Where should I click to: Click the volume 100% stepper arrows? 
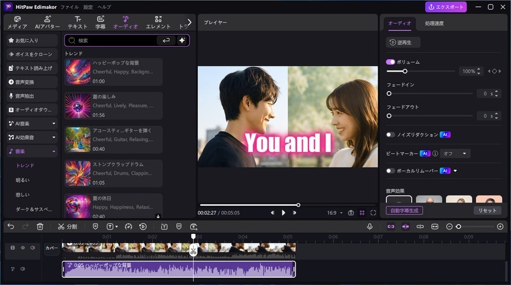478,71
